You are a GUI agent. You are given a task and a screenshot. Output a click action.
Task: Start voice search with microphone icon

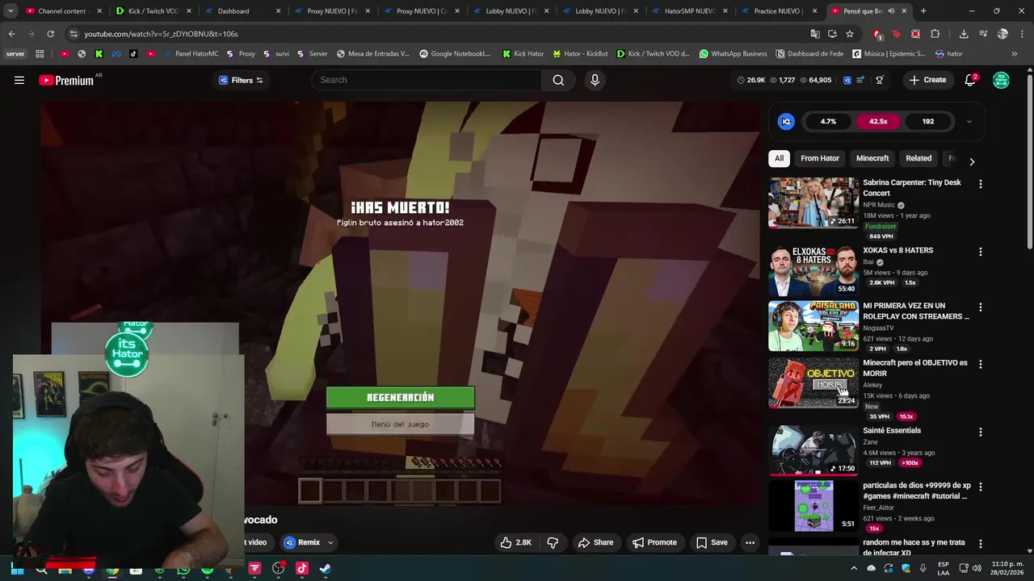pyautogui.click(x=595, y=80)
